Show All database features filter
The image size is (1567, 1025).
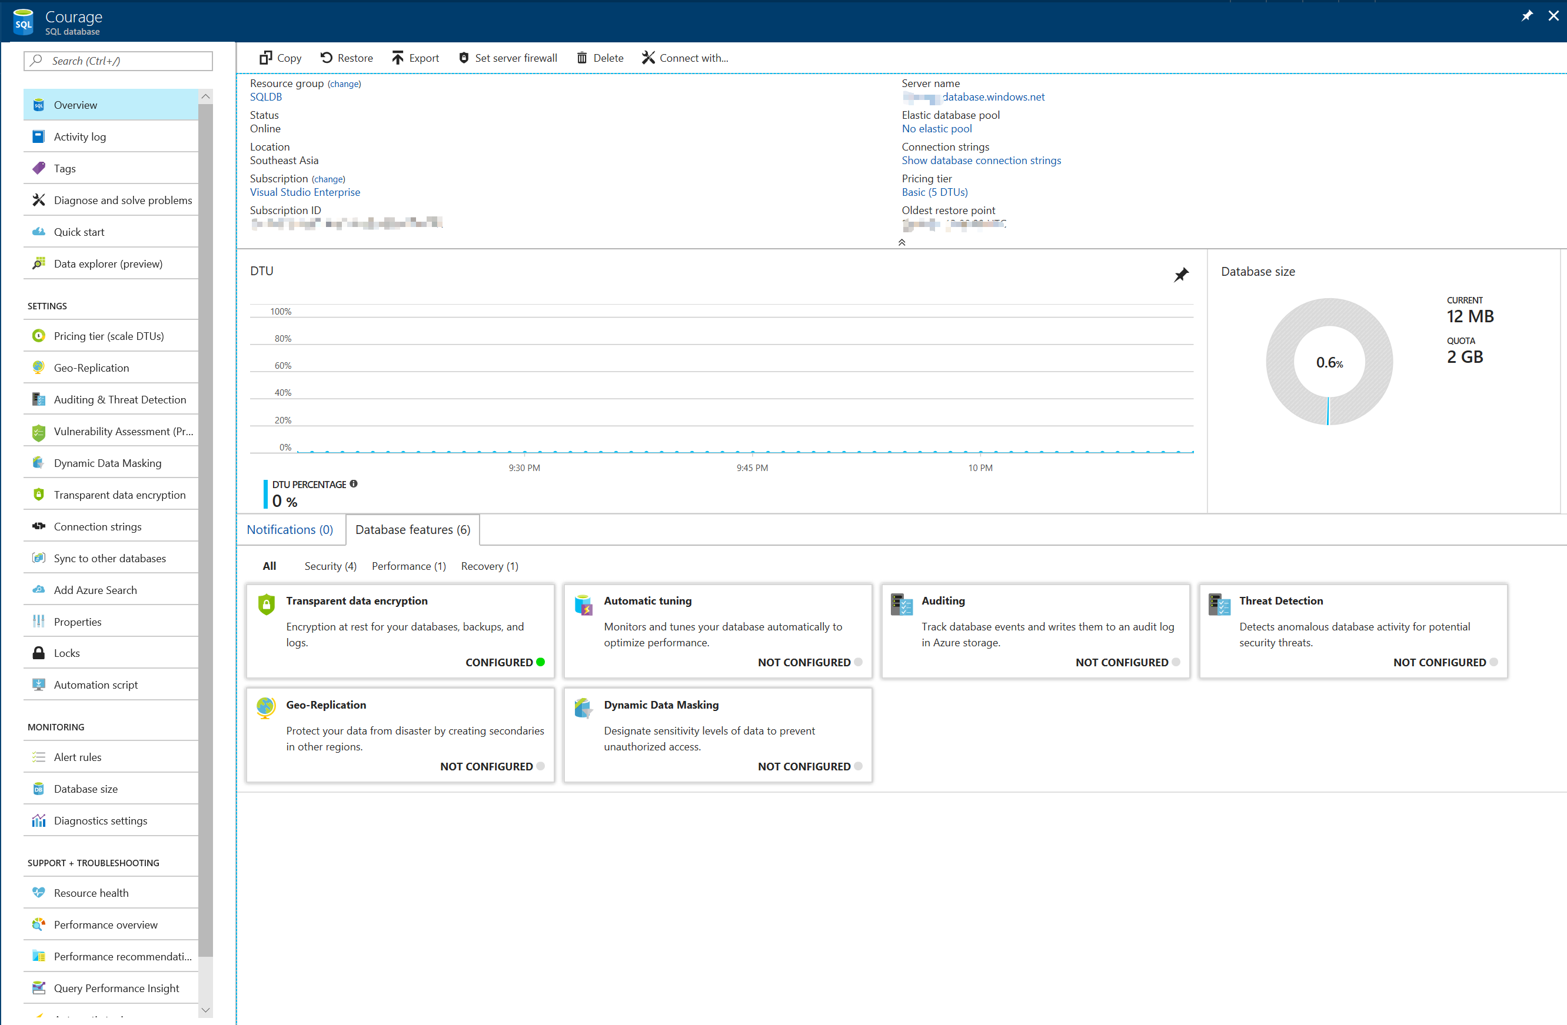[270, 566]
